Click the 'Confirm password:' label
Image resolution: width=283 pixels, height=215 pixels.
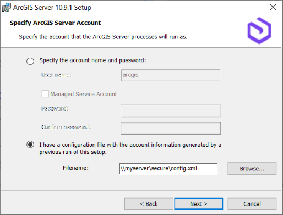click(66, 127)
